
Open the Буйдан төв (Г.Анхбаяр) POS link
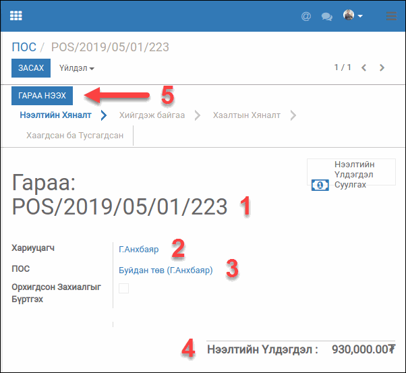tap(165, 270)
